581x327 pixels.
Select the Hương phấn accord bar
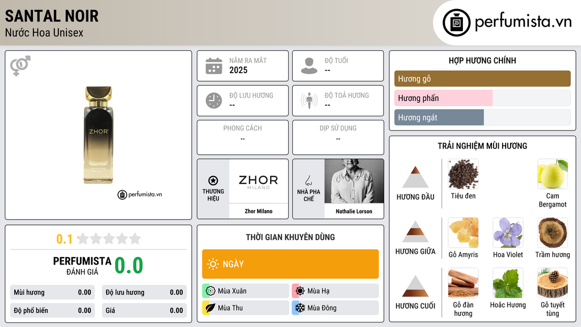(x=482, y=98)
